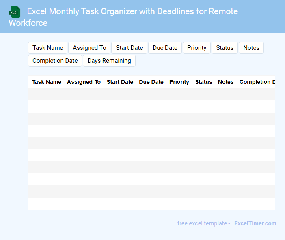Viewport: 285px width, 240px height.
Task: Click the Notes tag button
Action: 251,48
